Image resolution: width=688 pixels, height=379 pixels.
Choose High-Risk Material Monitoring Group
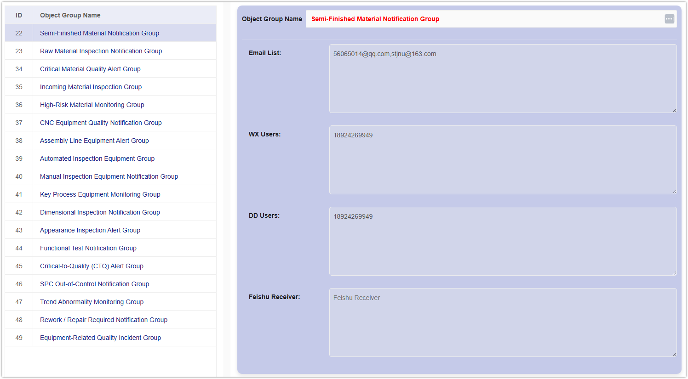point(92,105)
